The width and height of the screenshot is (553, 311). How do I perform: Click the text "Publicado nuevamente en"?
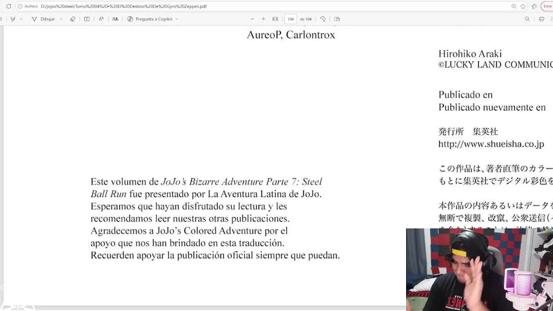coord(492,108)
